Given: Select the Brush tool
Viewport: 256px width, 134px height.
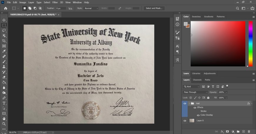Looking at the screenshot, I should 4,62.
